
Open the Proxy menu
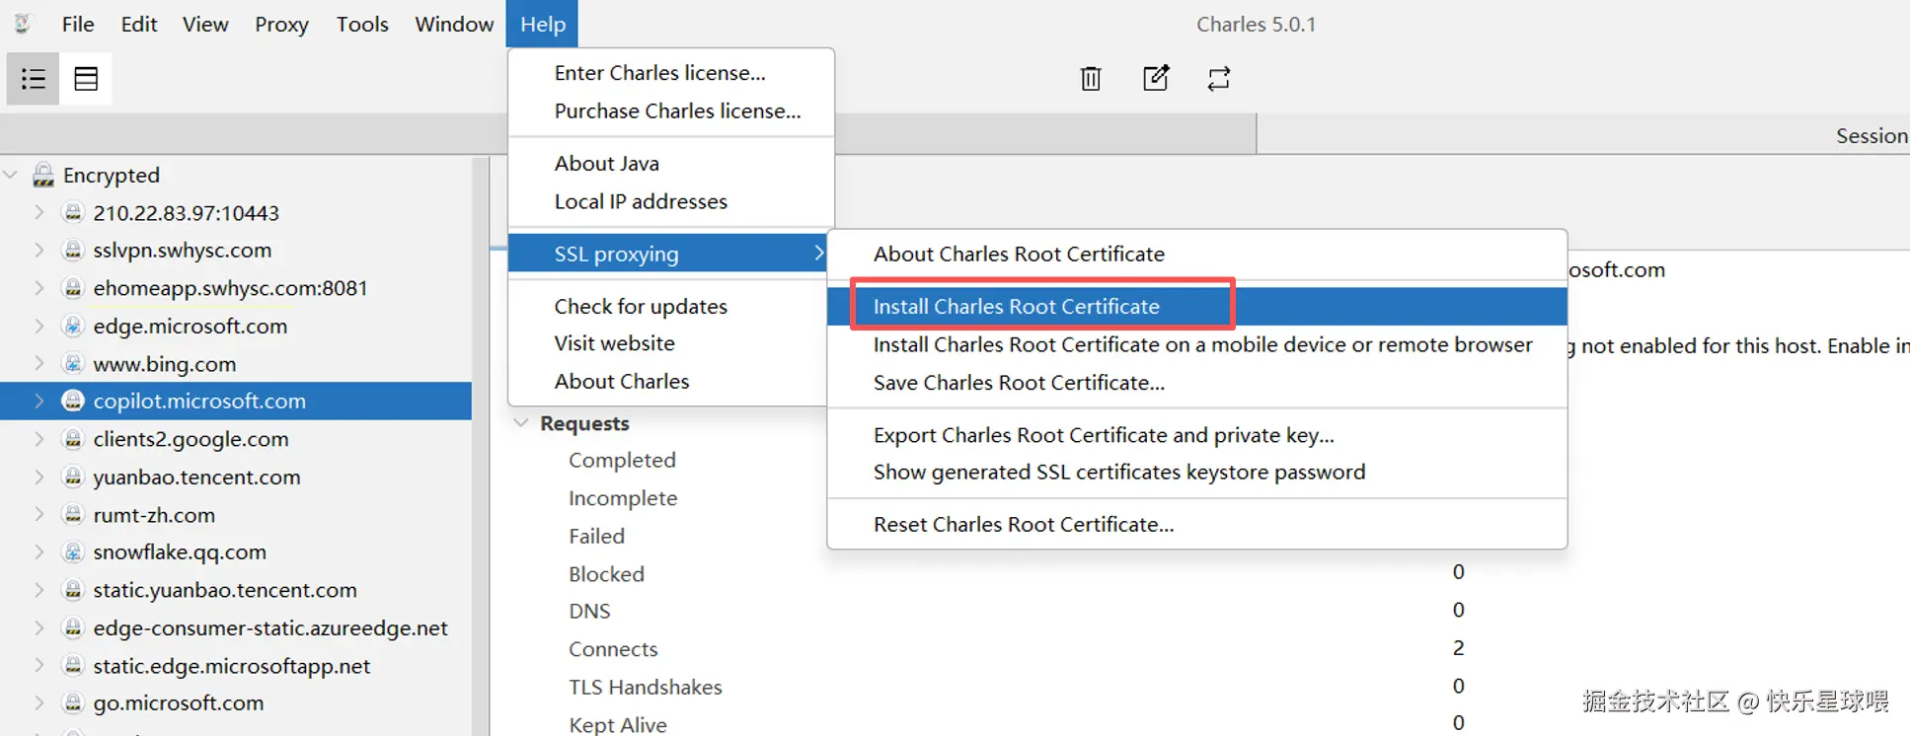point(281,24)
